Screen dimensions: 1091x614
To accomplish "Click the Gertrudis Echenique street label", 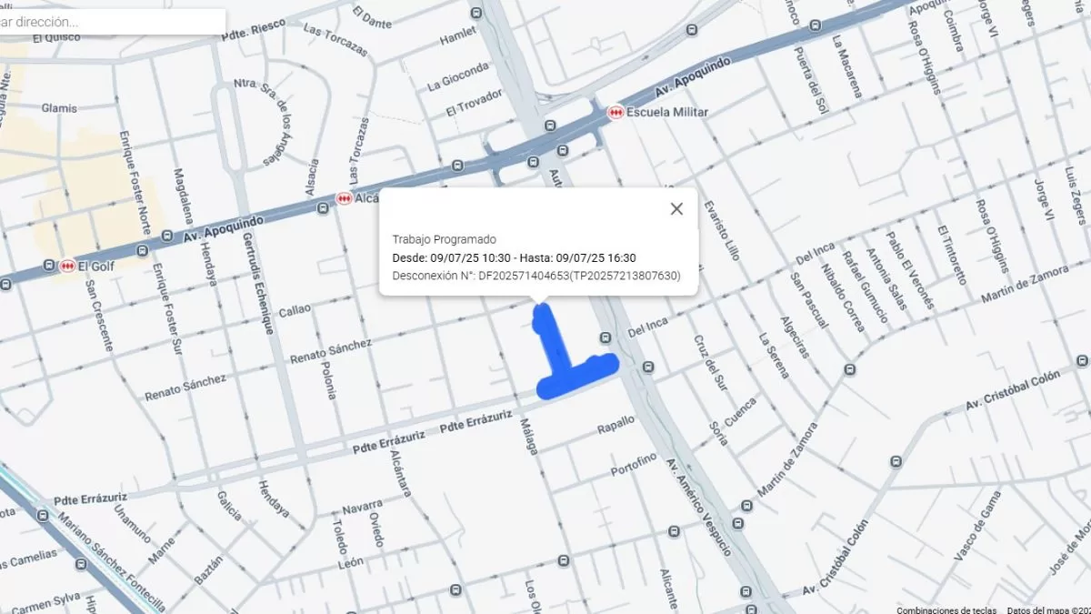I will point(257,283).
